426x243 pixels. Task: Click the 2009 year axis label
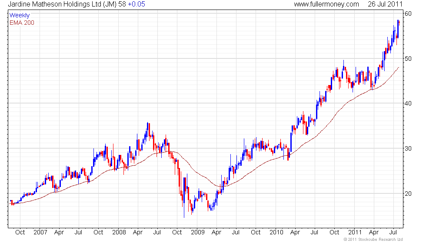tap(197, 232)
